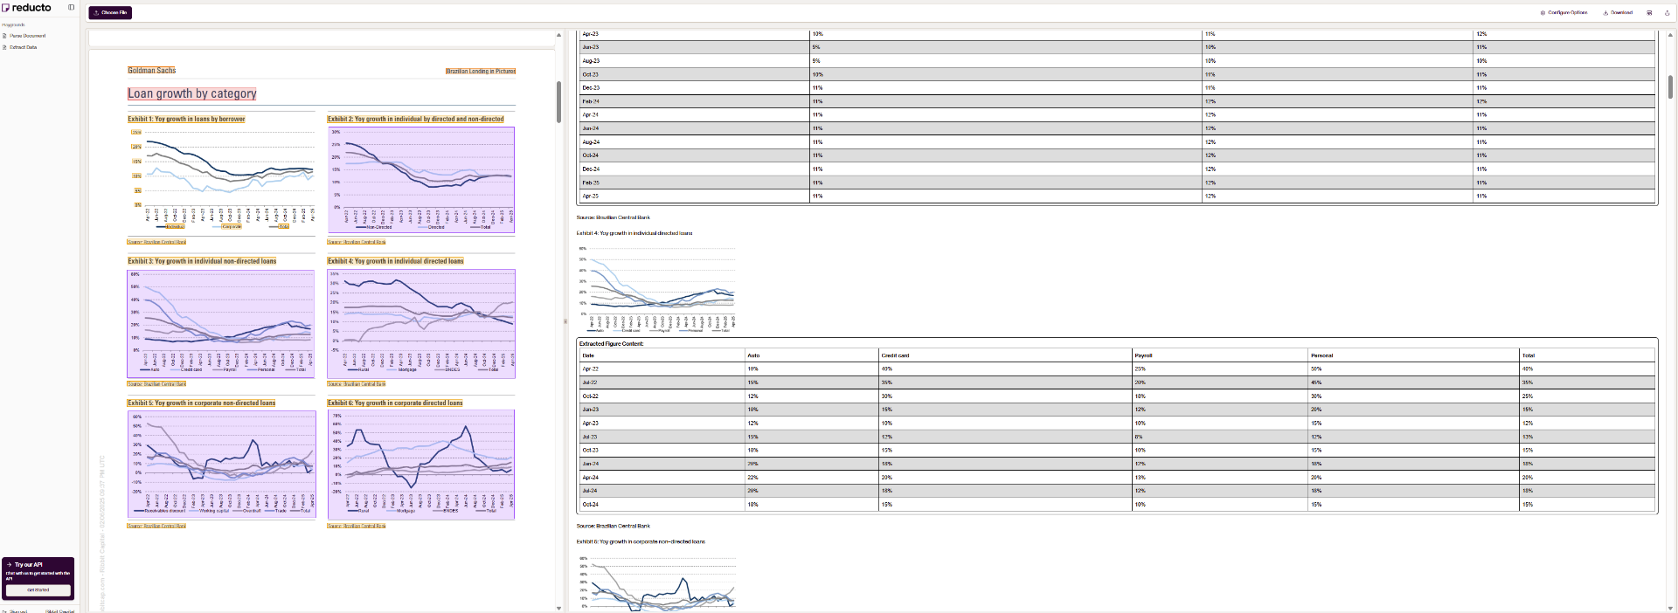Click the results pane scrollbar thumb
Screen dimensions: 1678x613
[1671, 86]
